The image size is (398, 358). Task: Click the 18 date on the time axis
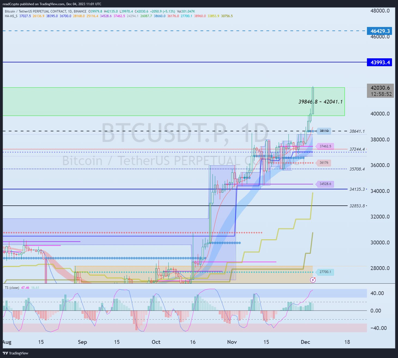point(347,342)
